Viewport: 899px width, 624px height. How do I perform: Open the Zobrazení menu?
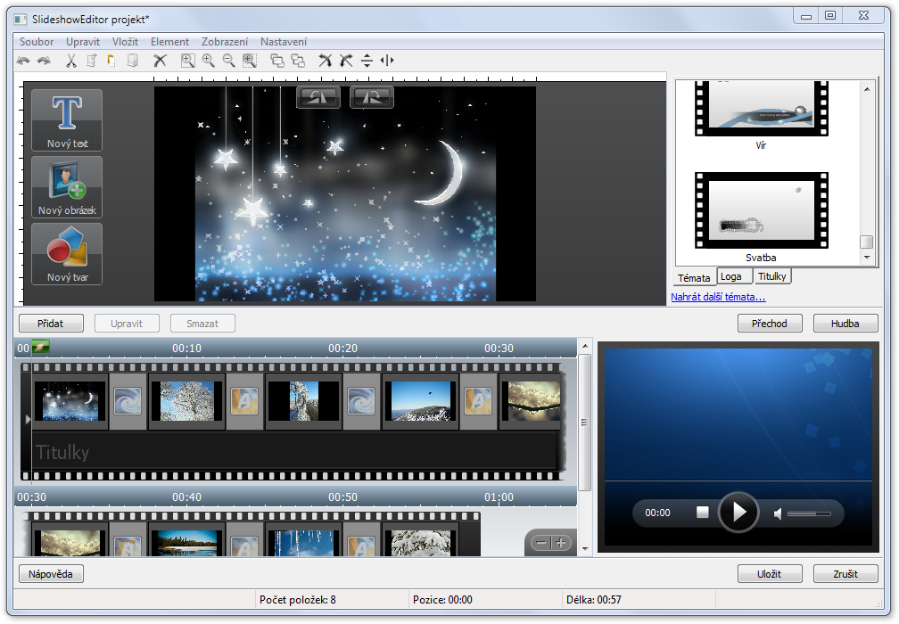tap(225, 42)
